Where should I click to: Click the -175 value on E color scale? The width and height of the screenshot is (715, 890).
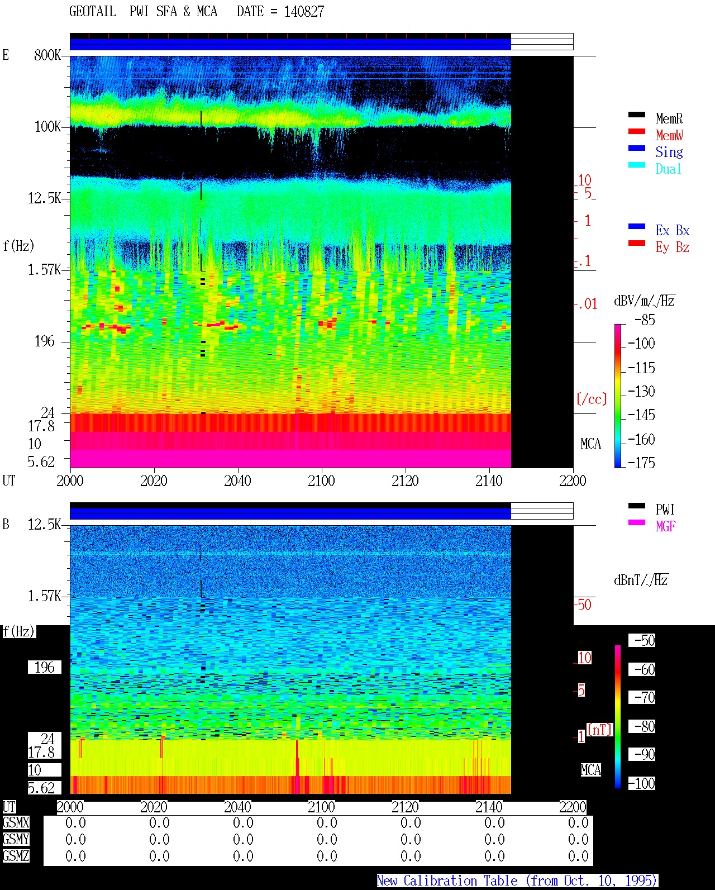tap(641, 463)
